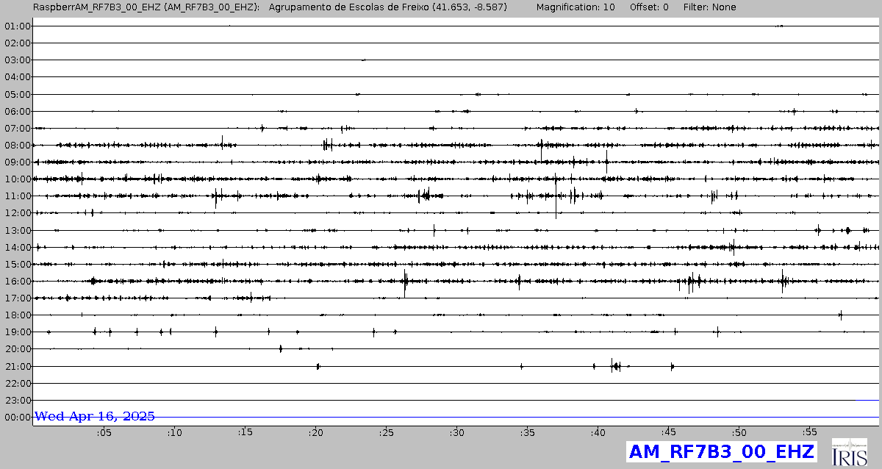
Task: Select the 08:00 hour label
Action: tap(17, 146)
